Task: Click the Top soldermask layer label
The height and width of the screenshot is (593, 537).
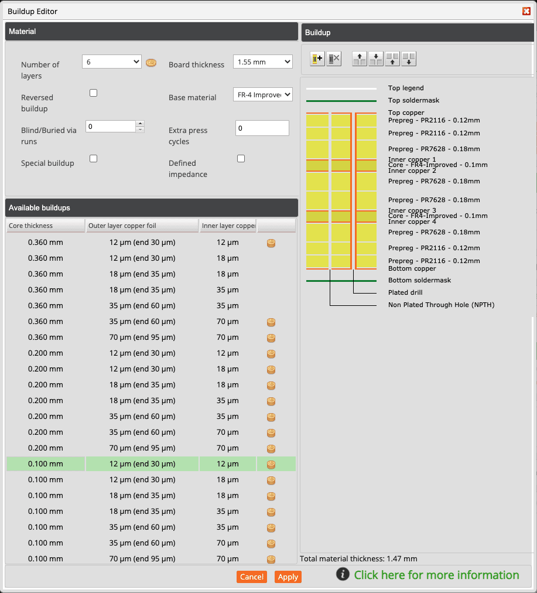Action: coord(414,101)
